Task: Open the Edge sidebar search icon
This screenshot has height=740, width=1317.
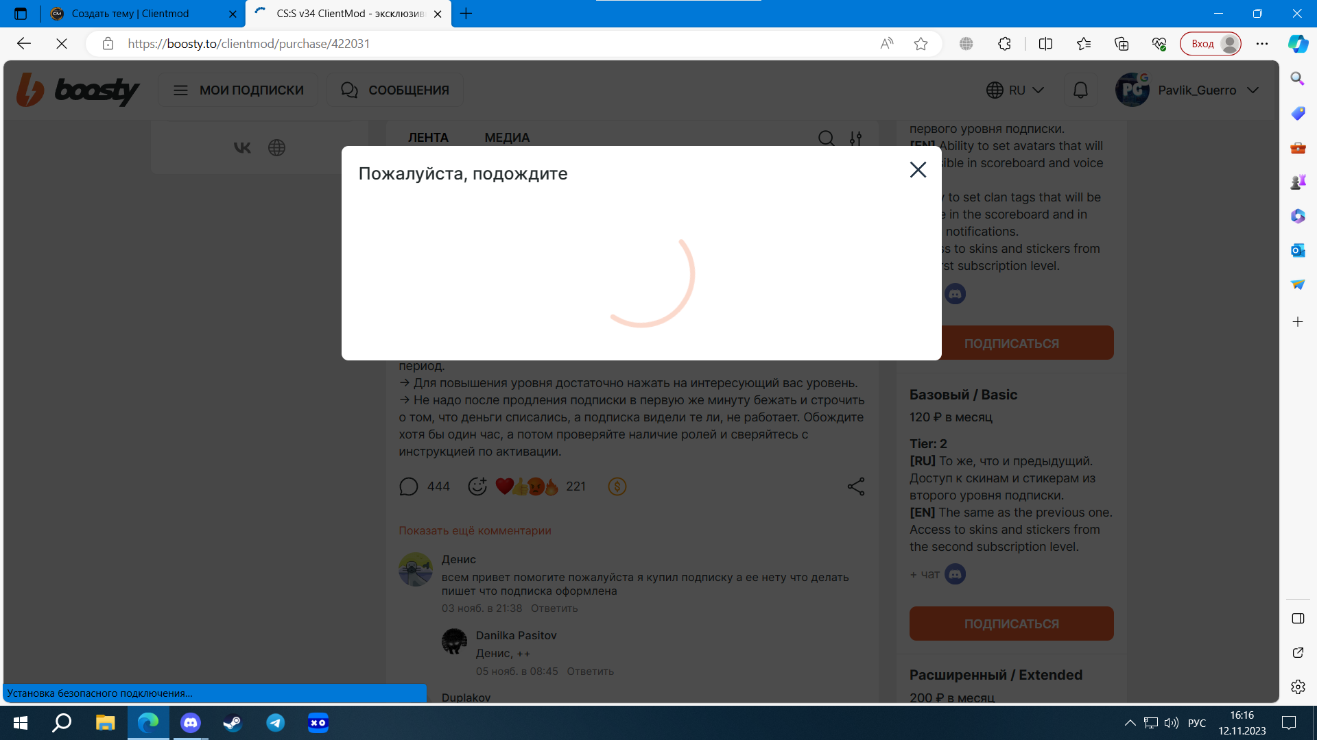Action: (1297, 79)
